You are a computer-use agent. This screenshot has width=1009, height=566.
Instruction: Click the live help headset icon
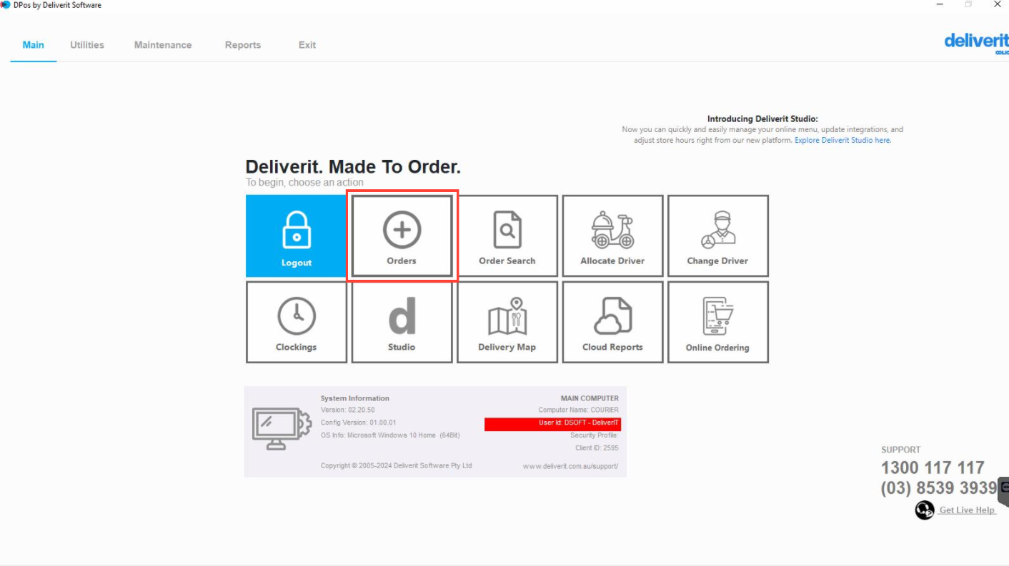[925, 510]
